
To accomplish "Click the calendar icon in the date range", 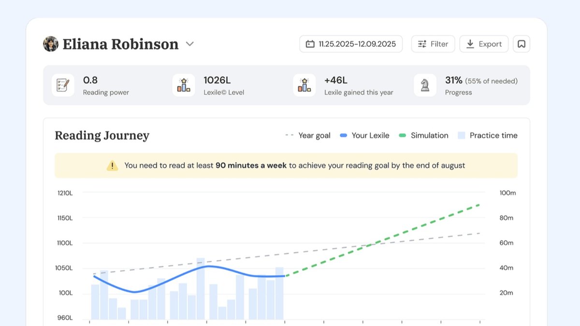I will click(x=310, y=44).
